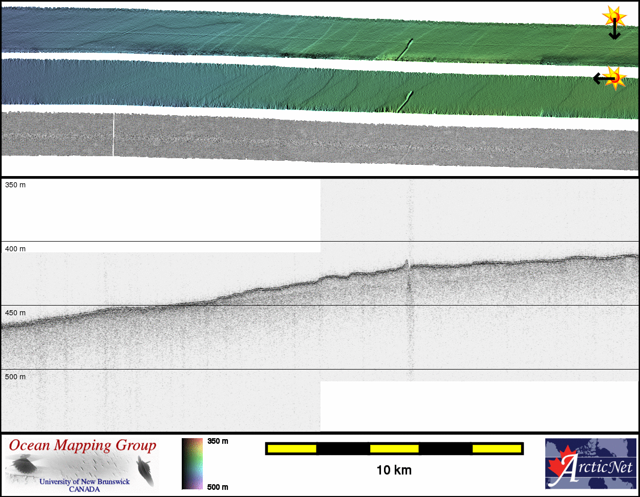Image resolution: width=640 pixels, height=497 pixels.
Task: Click the 350 m label beside color legend
Action: coord(218,441)
